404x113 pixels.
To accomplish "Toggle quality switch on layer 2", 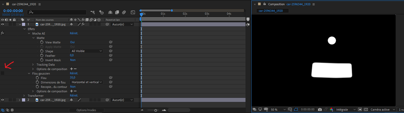I will coord(79,100).
